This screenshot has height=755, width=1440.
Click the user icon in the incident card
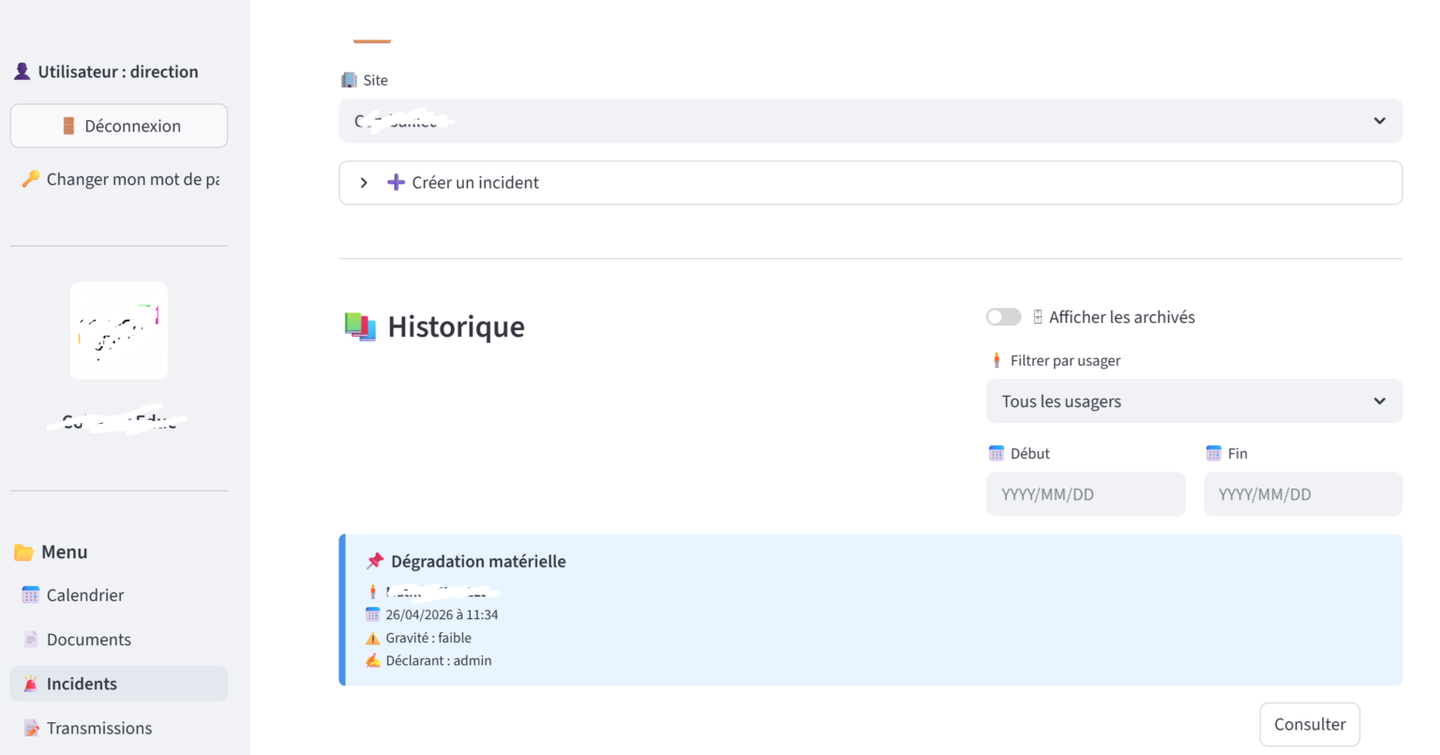point(372,592)
